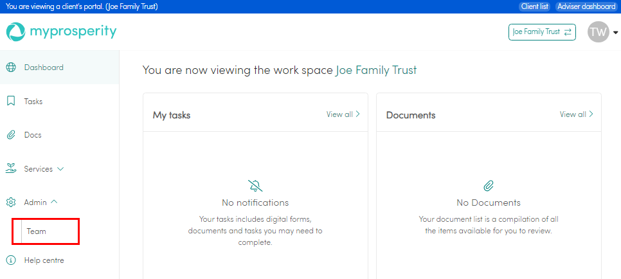Viewport: 621px width, 279px height.
Task: Click the myprosperity logo icon
Action: pos(15,32)
